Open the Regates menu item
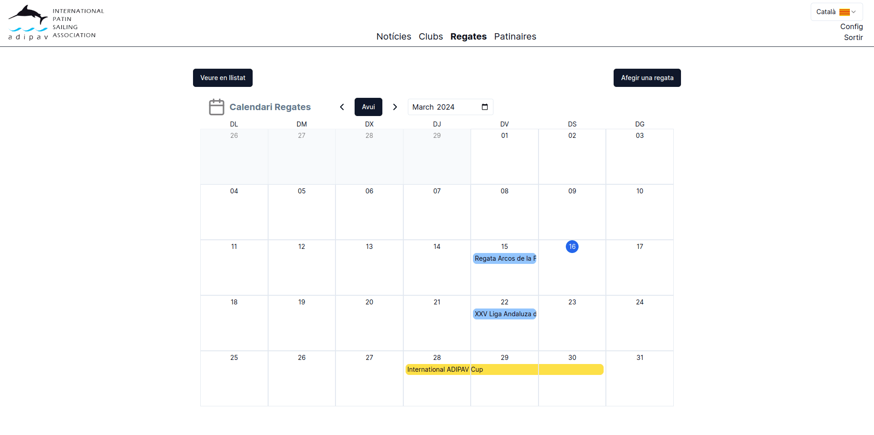Image resolution: width=874 pixels, height=435 pixels. [468, 36]
